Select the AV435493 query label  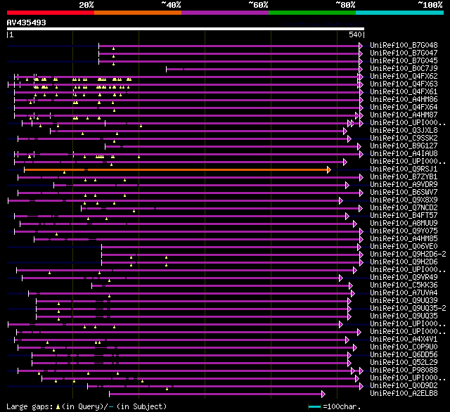pos(27,22)
